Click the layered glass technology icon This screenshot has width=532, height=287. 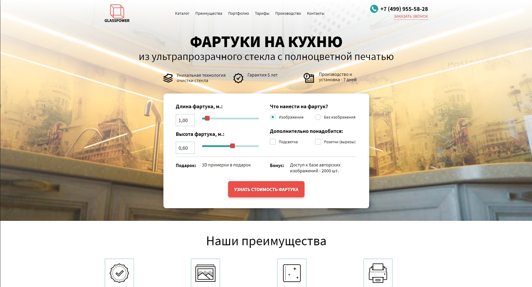168,78
